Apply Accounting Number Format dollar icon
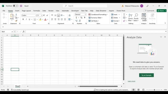 coord(76,17)
